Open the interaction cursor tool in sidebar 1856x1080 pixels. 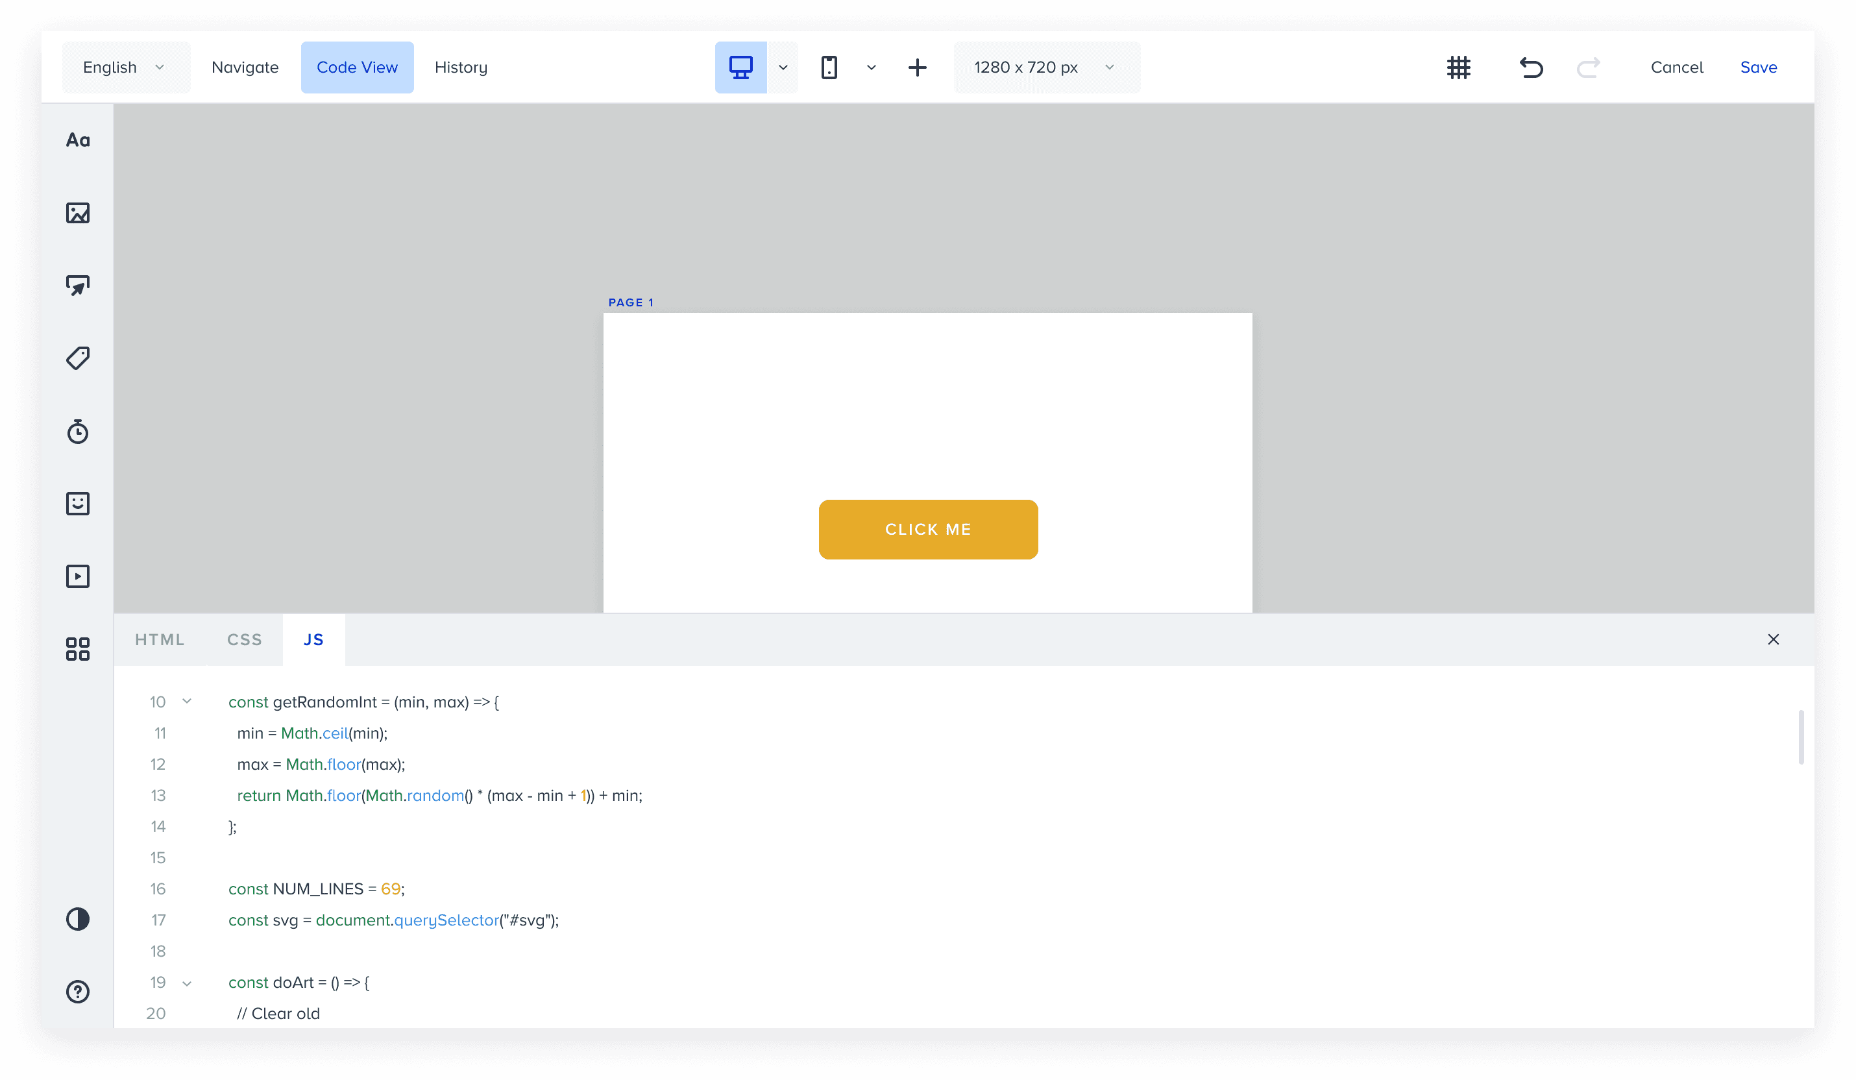[77, 285]
